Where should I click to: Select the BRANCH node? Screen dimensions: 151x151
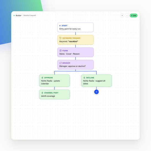click(75, 65)
